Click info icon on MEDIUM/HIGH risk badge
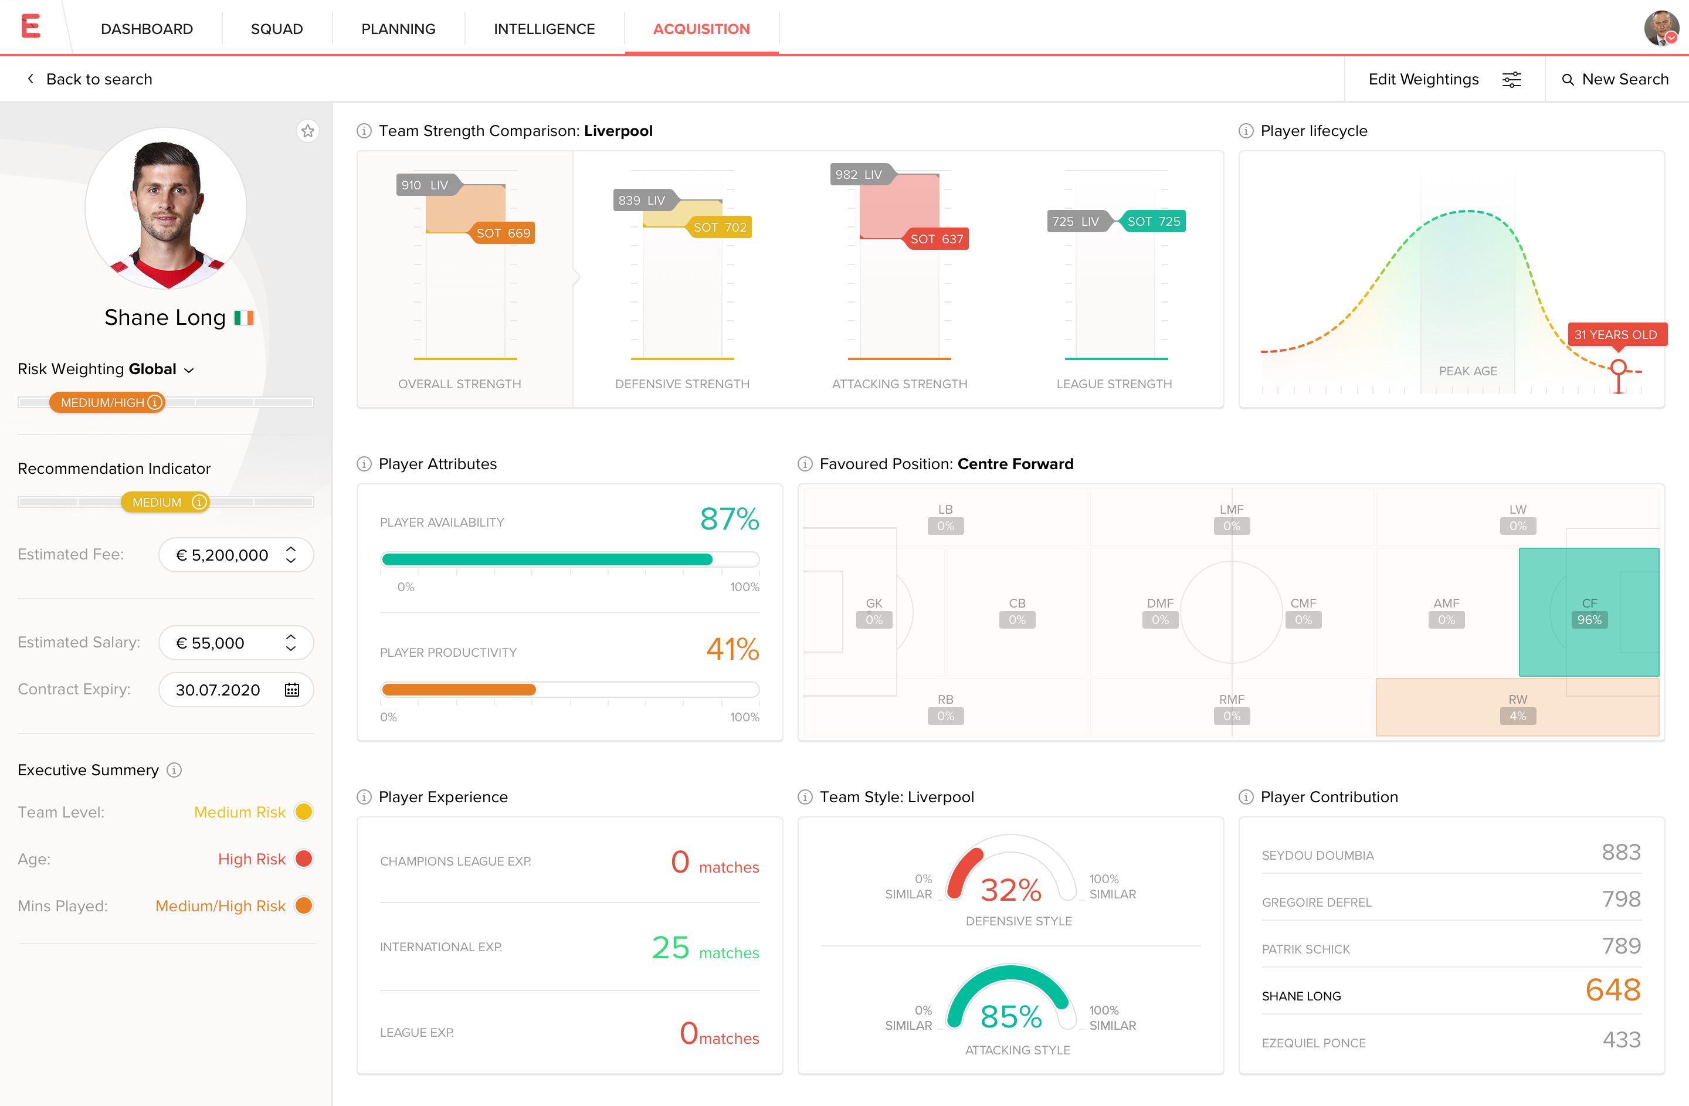 154,402
